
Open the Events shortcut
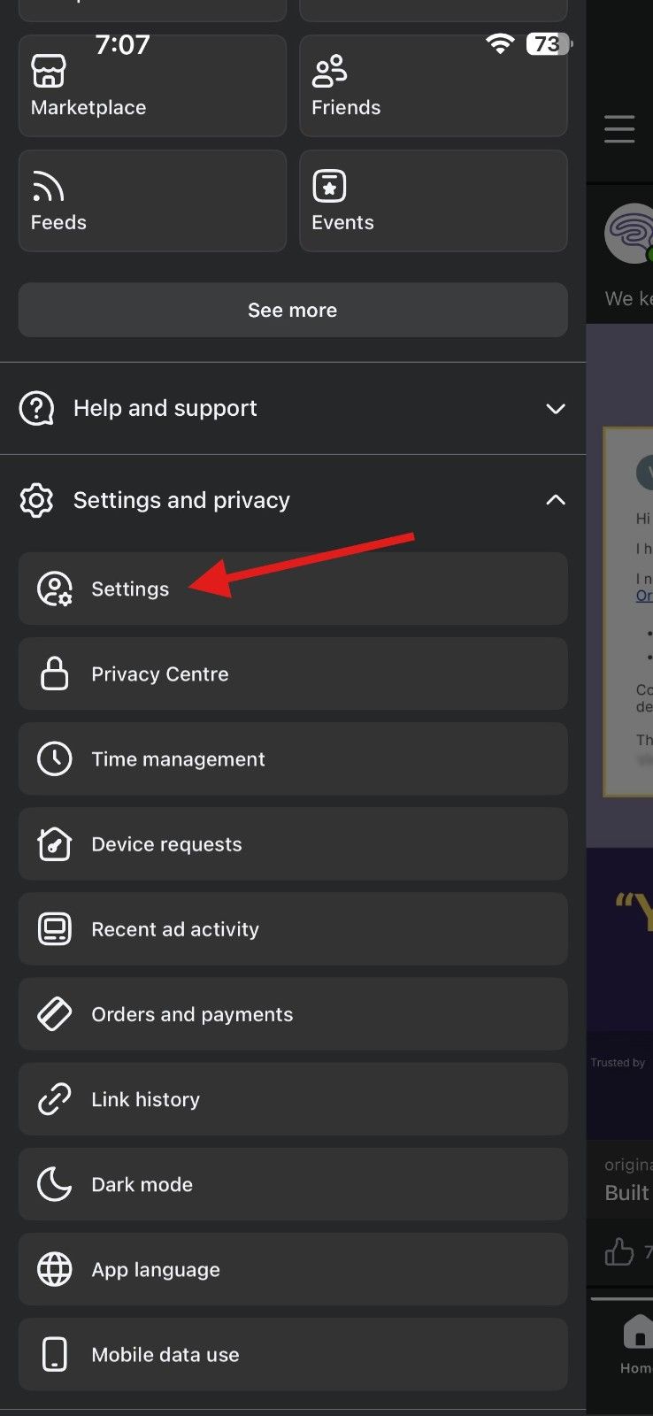tap(433, 200)
